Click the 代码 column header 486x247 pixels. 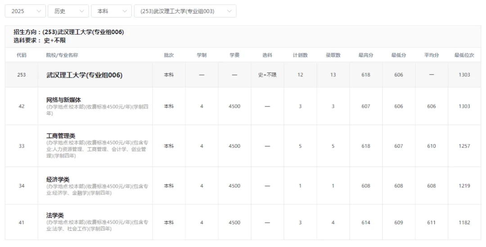22,55
